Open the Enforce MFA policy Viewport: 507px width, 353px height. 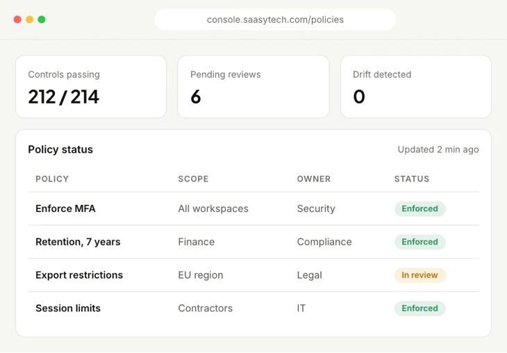click(66, 208)
